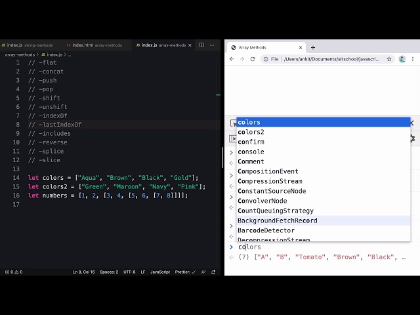
Task: Close the Array Methods Chrome tab
Action: click(301, 47)
